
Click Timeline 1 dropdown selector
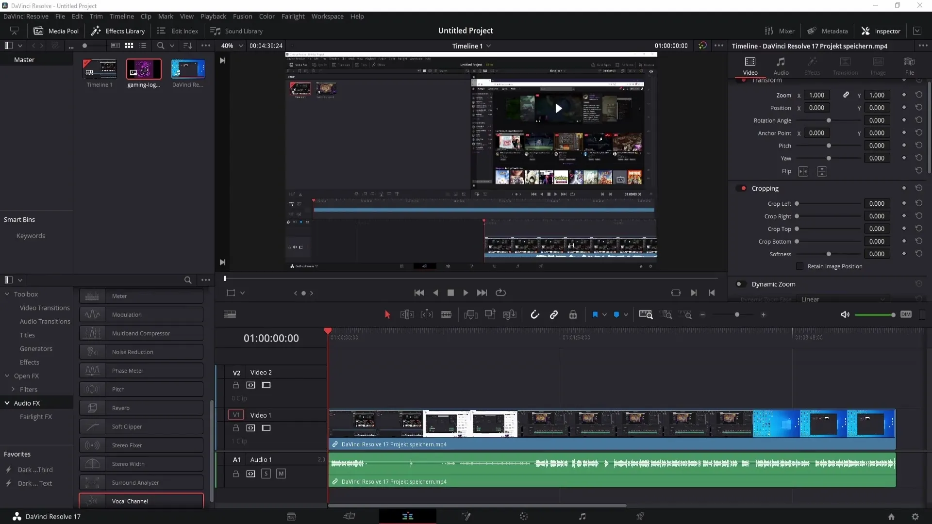tap(488, 46)
